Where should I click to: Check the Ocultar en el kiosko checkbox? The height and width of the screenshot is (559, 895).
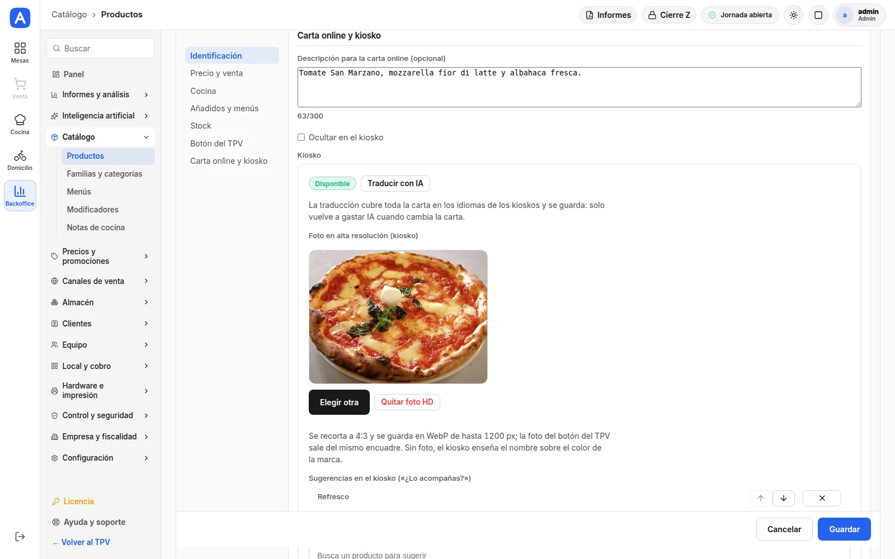click(x=301, y=138)
